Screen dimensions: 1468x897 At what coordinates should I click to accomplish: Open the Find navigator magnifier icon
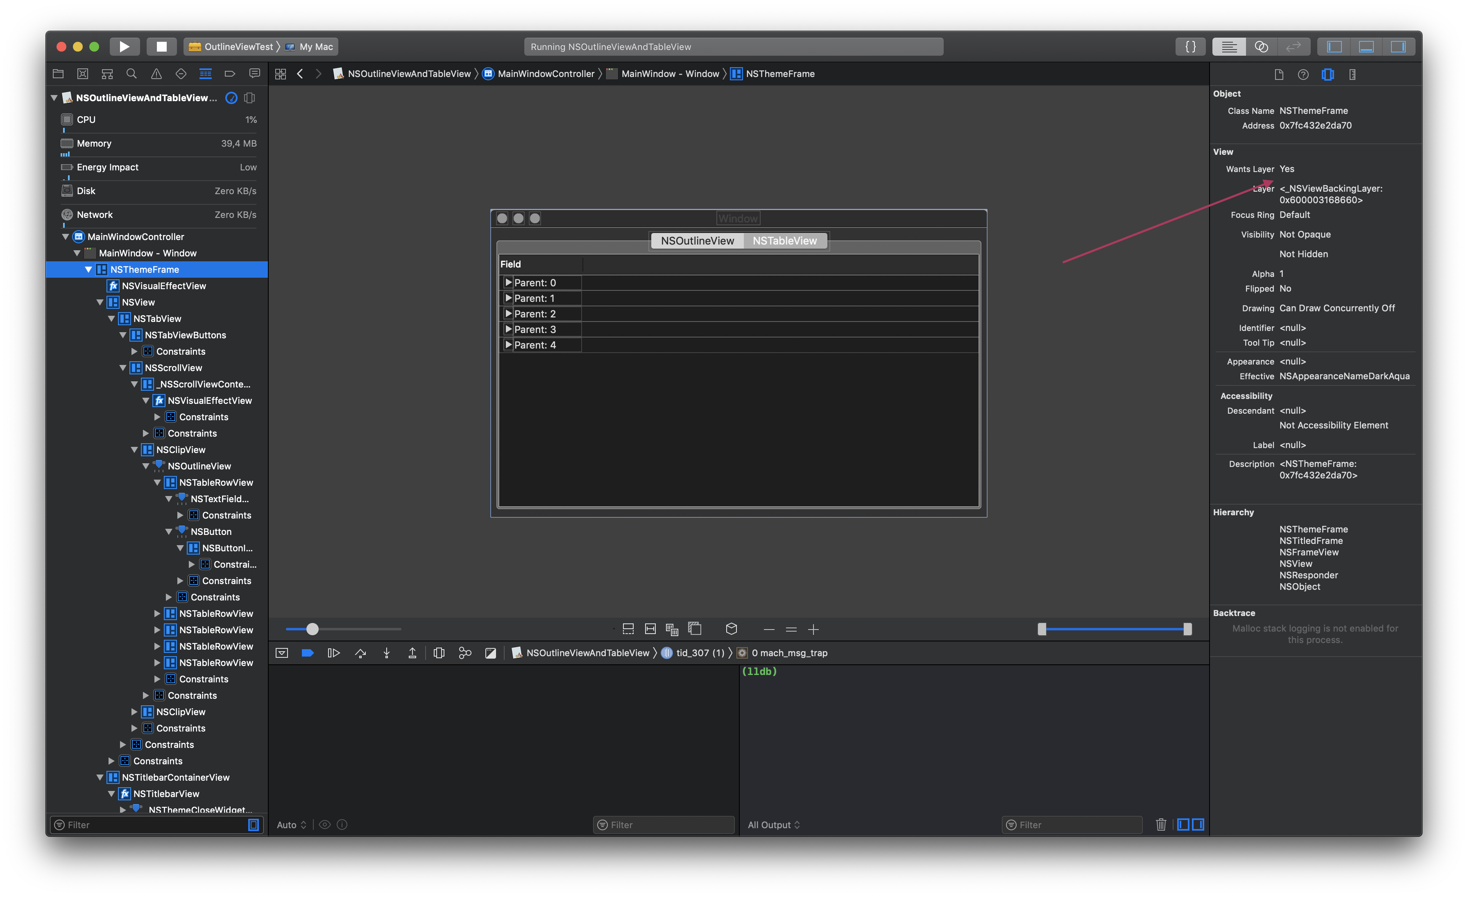[x=131, y=74]
